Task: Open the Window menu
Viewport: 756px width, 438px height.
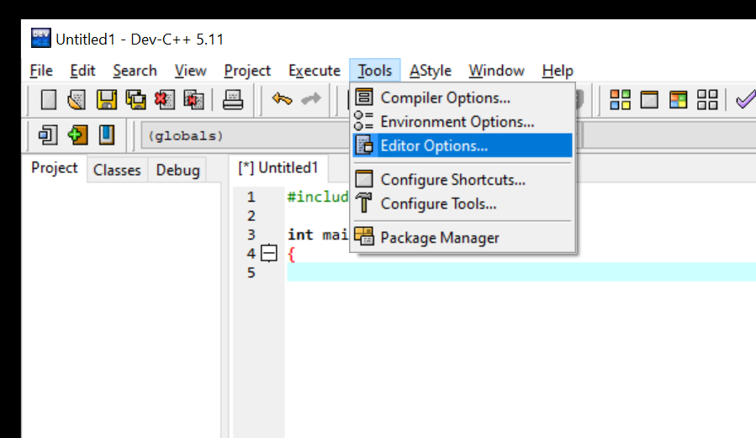Action: point(496,71)
